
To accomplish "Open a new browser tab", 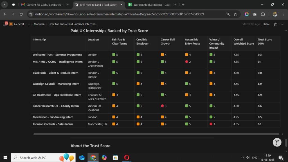I will click(x=183, y=4).
